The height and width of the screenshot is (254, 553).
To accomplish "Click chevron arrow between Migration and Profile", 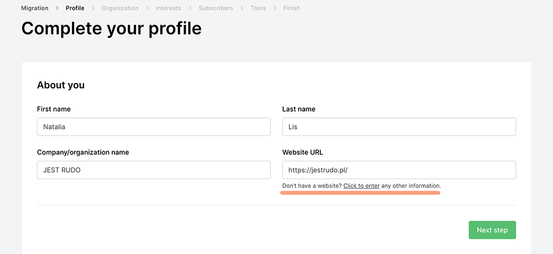I will (x=57, y=8).
